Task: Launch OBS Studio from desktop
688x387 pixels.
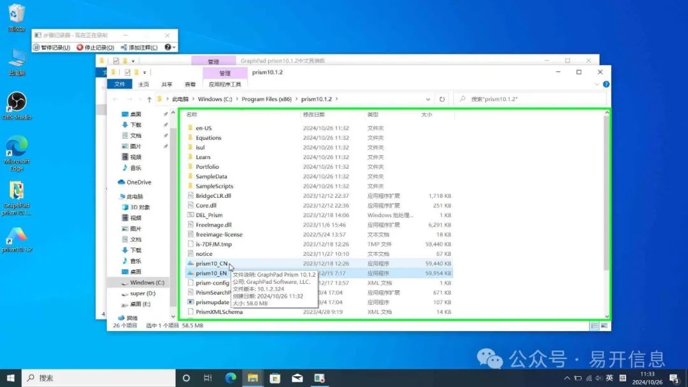Action: pos(17,106)
